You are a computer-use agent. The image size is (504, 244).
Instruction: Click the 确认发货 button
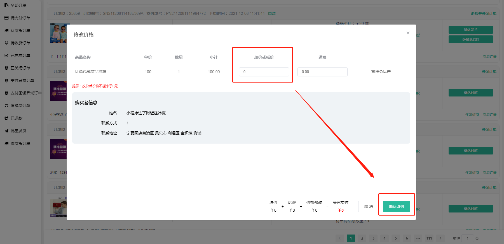point(470,30)
